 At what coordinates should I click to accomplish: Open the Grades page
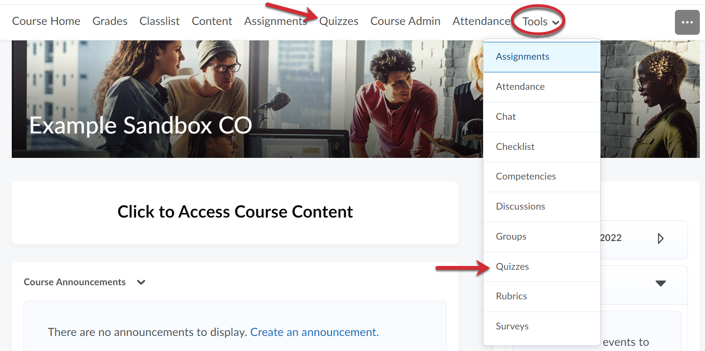[110, 21]
